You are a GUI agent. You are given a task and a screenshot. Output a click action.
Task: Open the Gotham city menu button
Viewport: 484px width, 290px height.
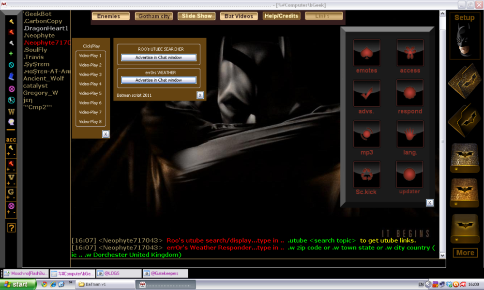(154, 16)
